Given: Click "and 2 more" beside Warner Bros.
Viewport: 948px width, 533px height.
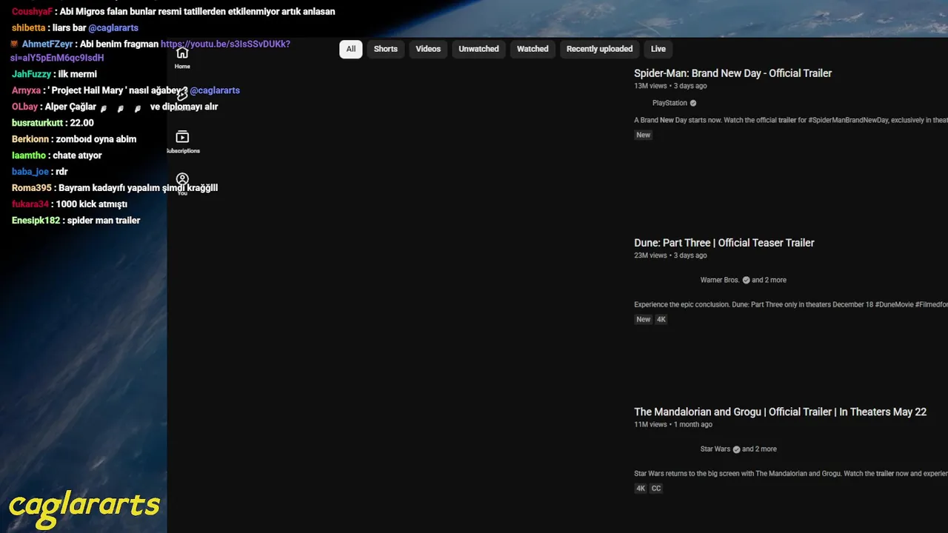Looking at the screenshot, I should (x=770, y=280).
